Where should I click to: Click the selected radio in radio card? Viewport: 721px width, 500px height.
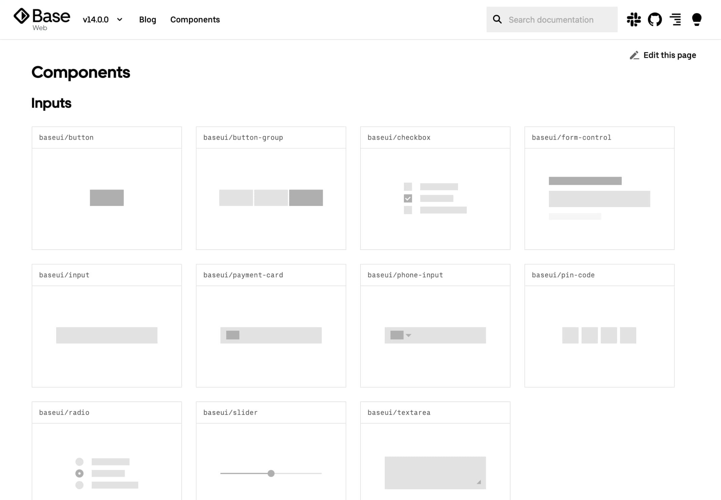(79, 473)
